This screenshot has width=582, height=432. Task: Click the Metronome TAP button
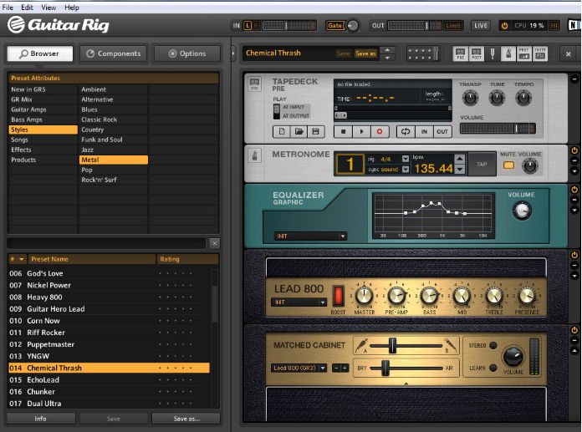pos(482,165)
